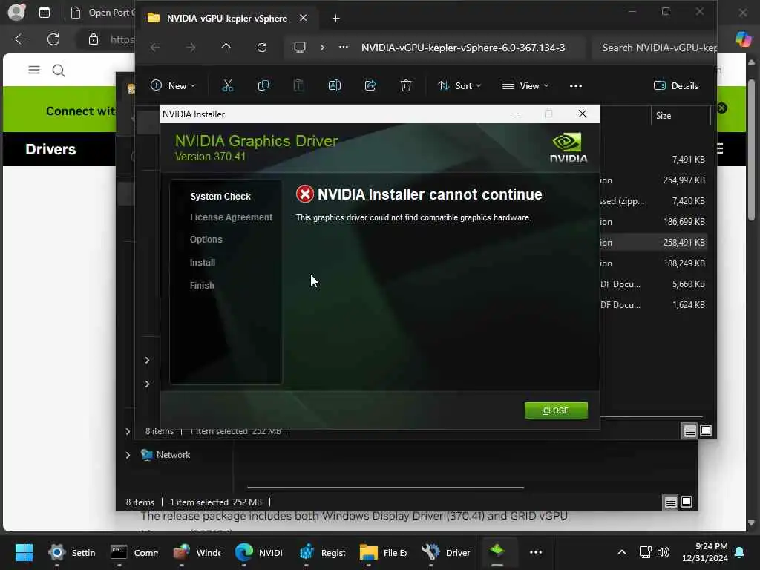Image resolution: width=760 pixels, height=570 pixels.
Task: Click the volume speaker tray icon
Action: point(663,552)
